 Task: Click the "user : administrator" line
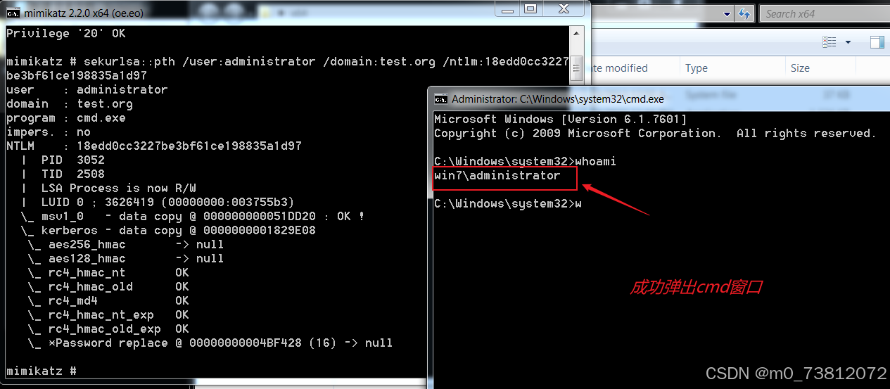click(x=87, y=90)
